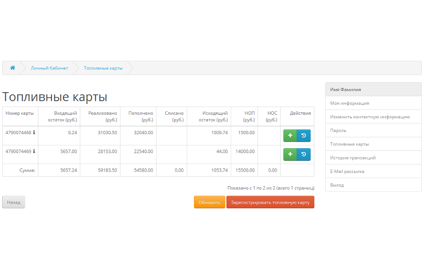Click card number 4790074468
The image size is (424, 271).
[x=18, y=132]
